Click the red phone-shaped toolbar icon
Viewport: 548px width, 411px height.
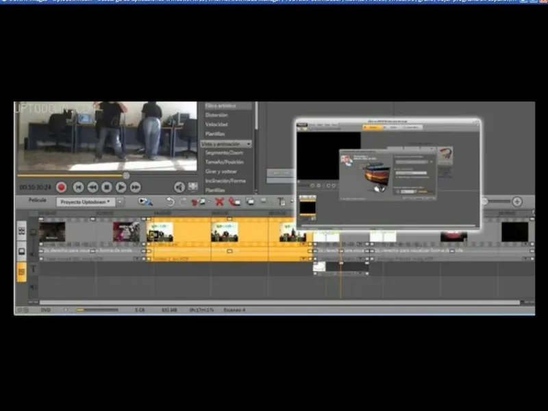tap(234, 201)
